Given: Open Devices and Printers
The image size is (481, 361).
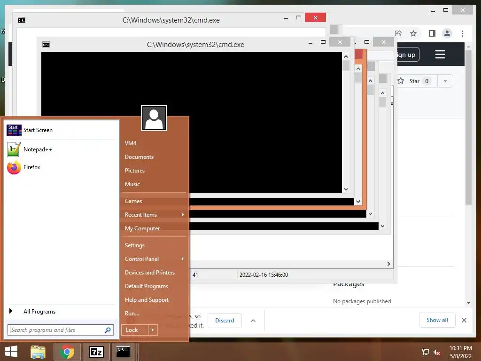Looking at the screenshot, I should [150, 273].
